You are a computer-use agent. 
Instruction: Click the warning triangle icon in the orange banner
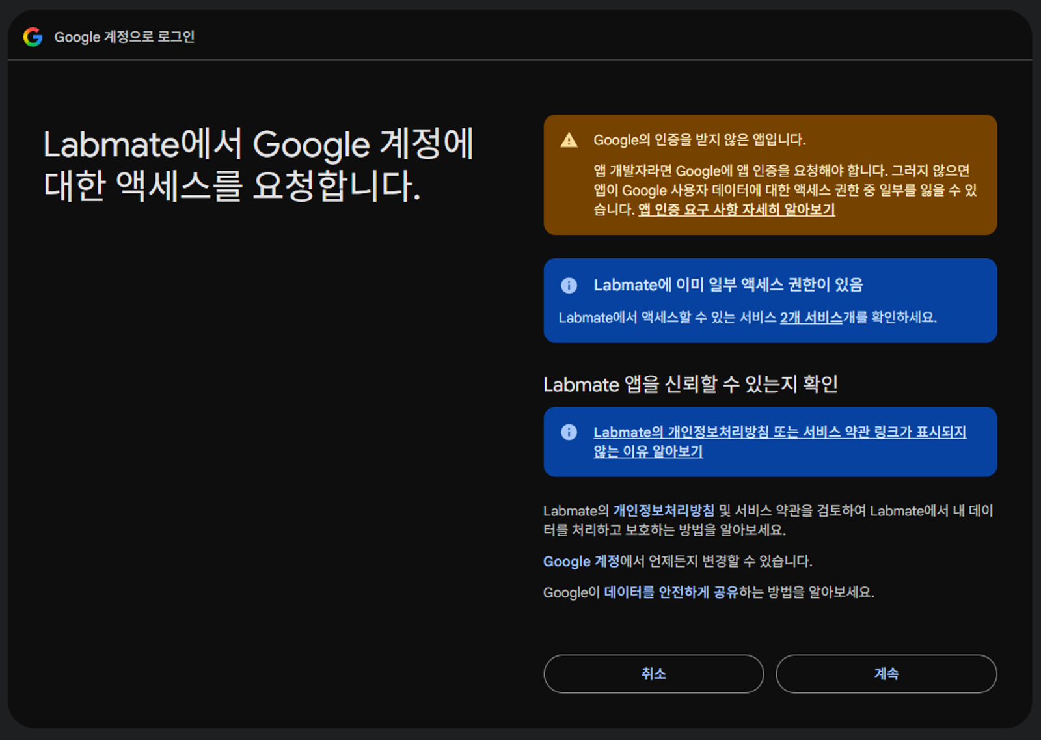coord(569,140)
